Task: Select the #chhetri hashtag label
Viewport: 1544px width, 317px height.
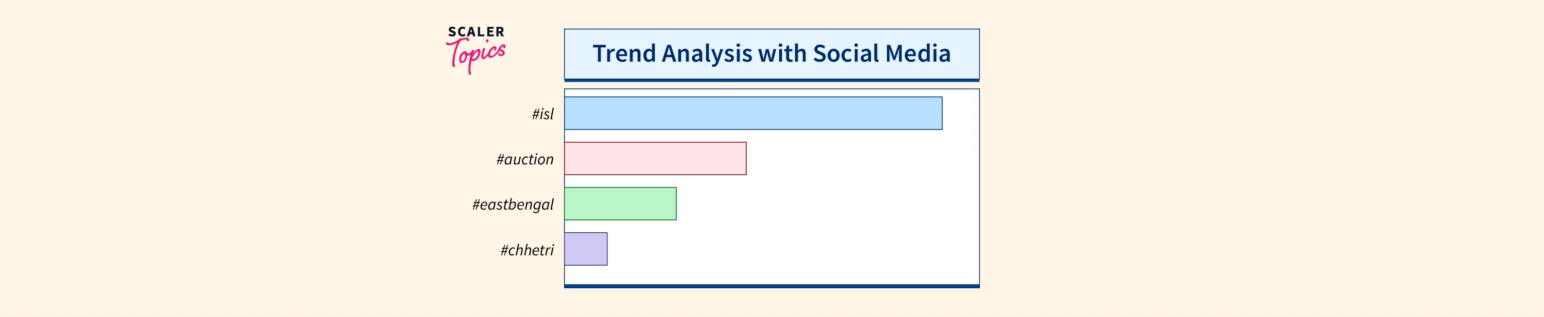Action: [527, 250]
